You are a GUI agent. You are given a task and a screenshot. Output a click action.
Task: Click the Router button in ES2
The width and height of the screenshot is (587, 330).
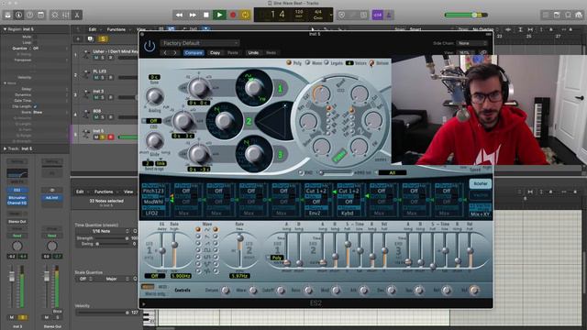[481, 183]
